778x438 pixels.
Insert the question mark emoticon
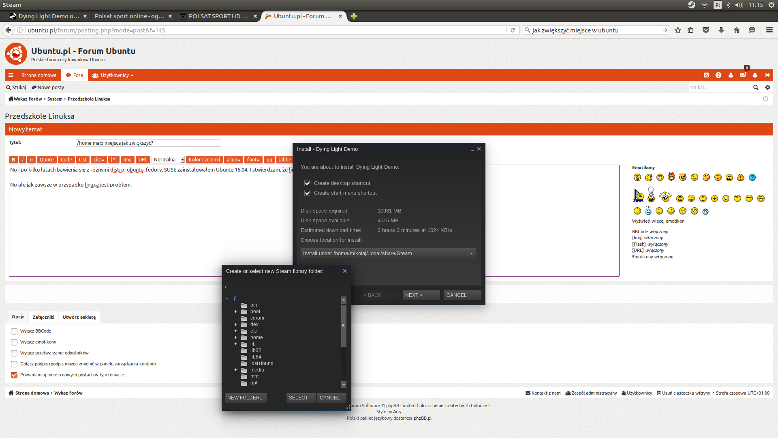pos(752,178)
